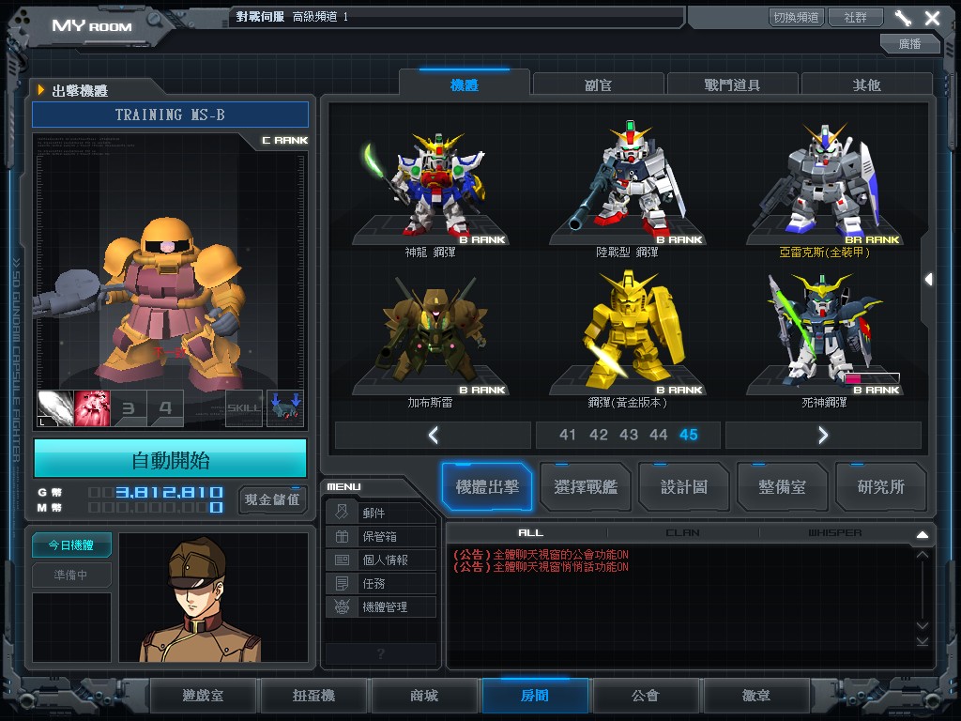Select weapon slot 1 icon
This screenshot has height=721, width=961.
tap(55, 408)
